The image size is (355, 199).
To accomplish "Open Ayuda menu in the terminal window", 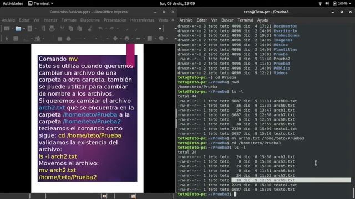I will click(x=262, y=20).
